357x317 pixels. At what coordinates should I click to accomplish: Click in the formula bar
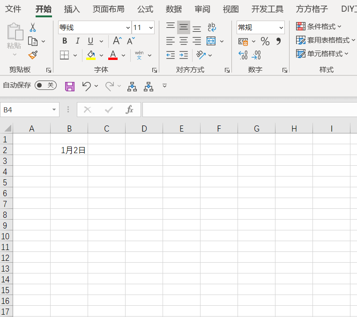(x=250, y=110)
